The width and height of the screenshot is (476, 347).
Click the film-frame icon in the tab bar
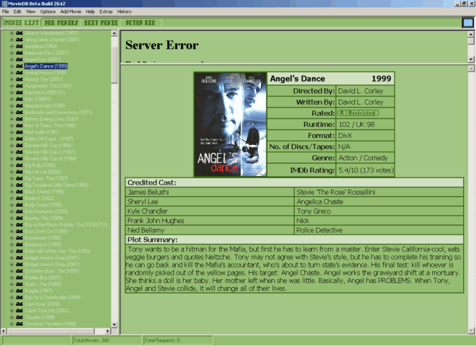pos(468,23)
